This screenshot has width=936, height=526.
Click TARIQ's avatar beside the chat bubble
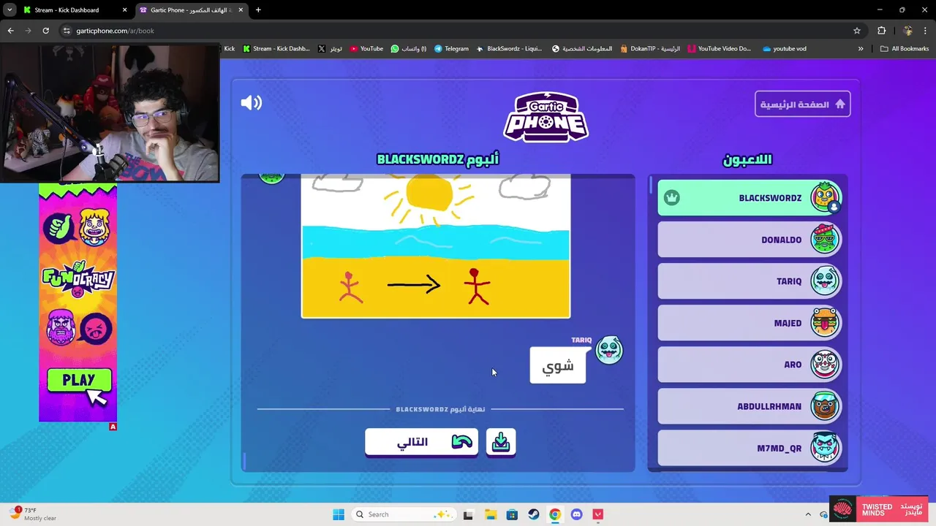609,351
